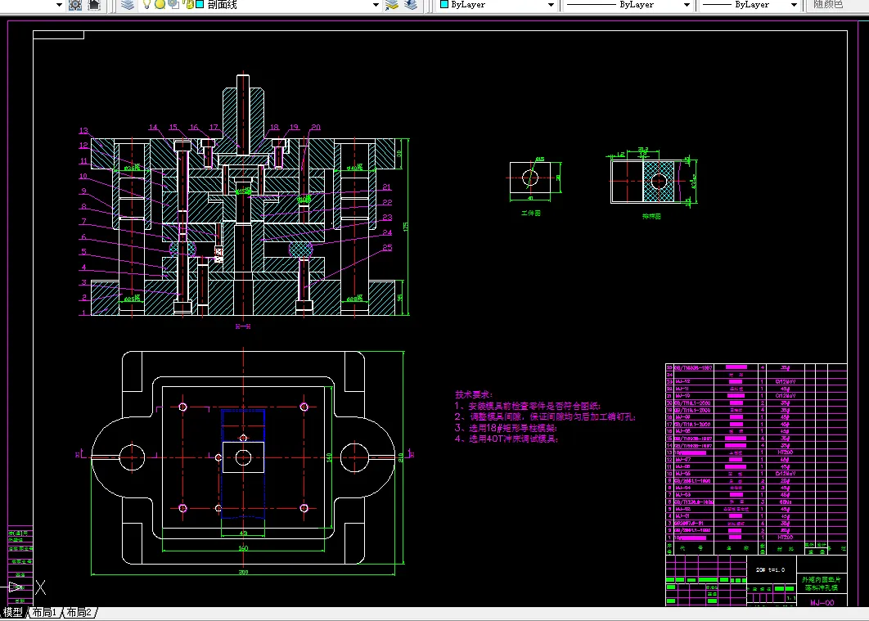Click the viewport-freeze layer icon
The image size is (869, 621).
[x=174, y=4]
